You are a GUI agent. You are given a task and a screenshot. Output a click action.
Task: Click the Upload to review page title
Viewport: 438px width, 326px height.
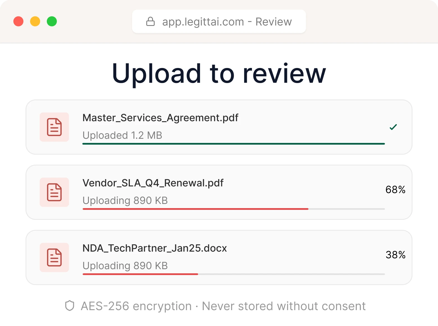(219, 74)
